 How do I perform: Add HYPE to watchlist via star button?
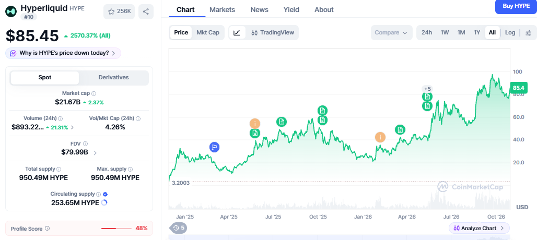click(119, 11)
